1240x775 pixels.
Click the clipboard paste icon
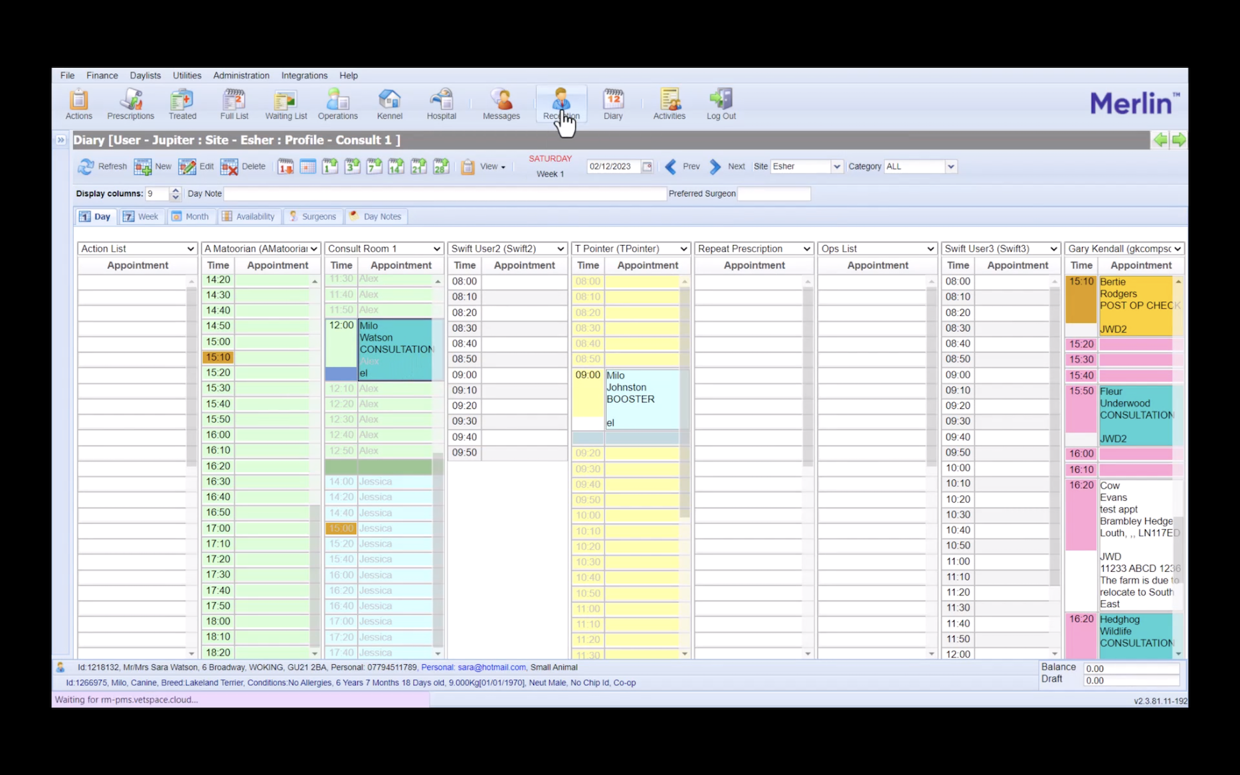468,167
